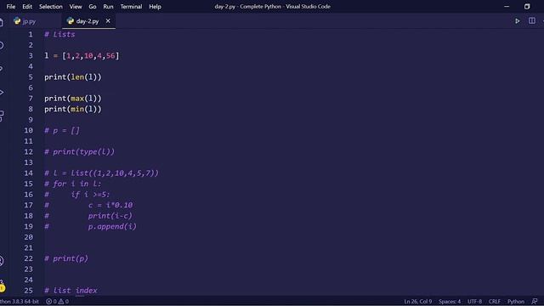Click the 'p.append(i)' commented line
The image size is (544, 306).
[112, 227]
